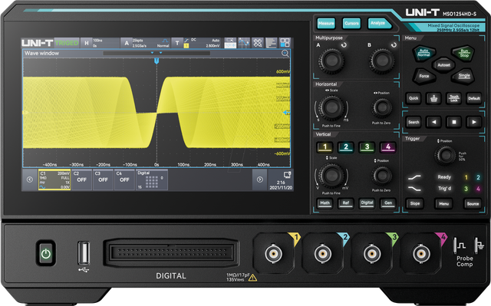The width and height of the screenshot is (491, 306).
Task: Open the on-screen Digital channels tile
Action: click(152, 179)
